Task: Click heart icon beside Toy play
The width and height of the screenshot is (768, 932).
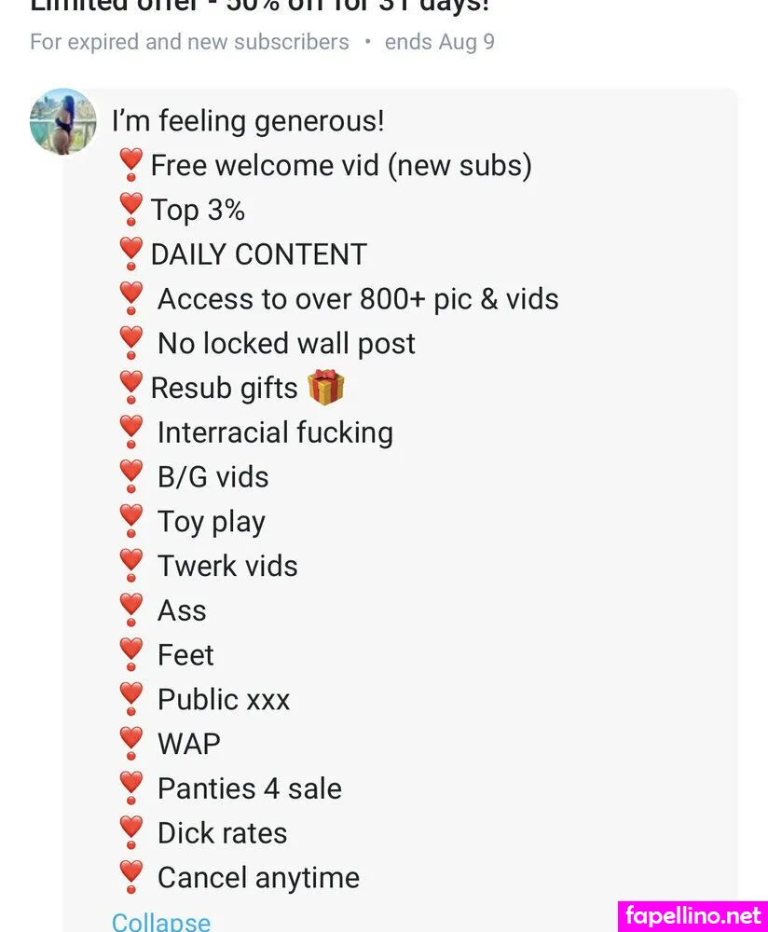Action: click(x=131, y=521)
